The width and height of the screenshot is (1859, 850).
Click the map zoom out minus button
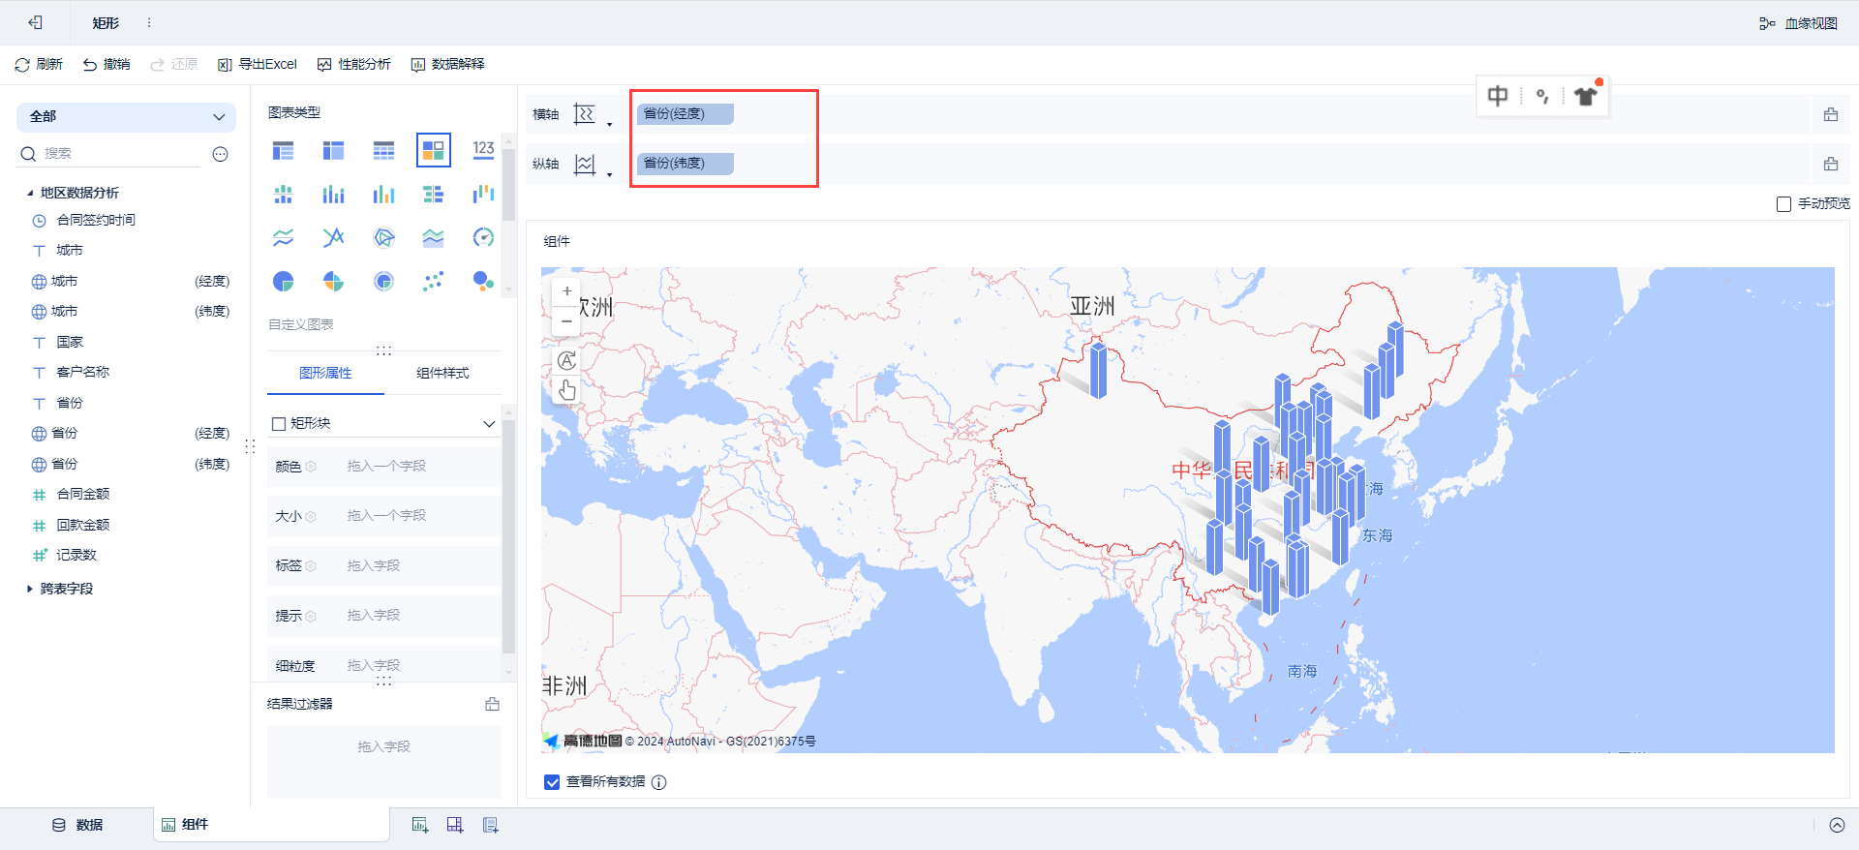point(566,321)
